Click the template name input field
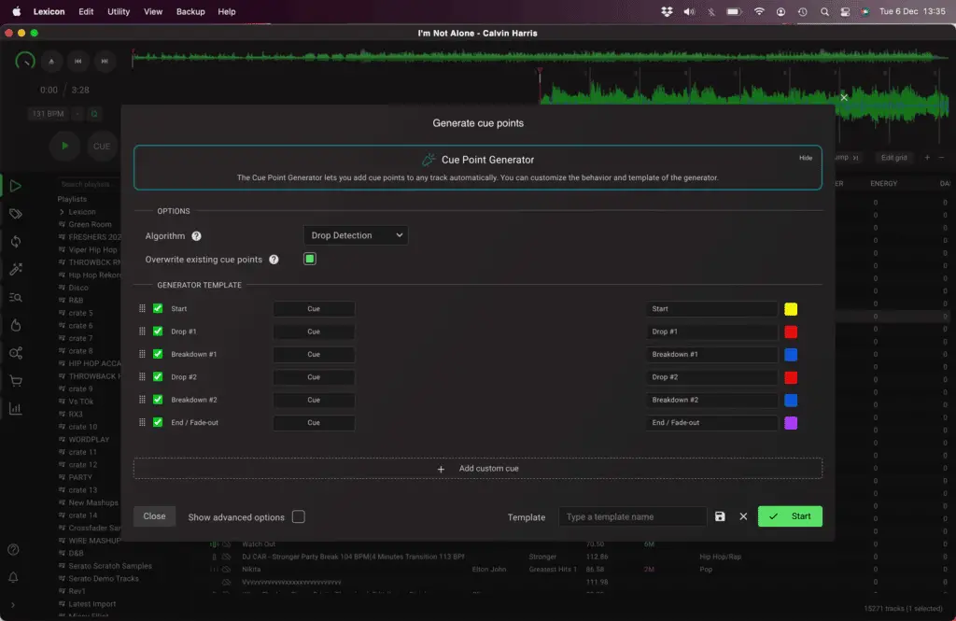This screenshot has height=621, width=956. click(x=632, y=516)
